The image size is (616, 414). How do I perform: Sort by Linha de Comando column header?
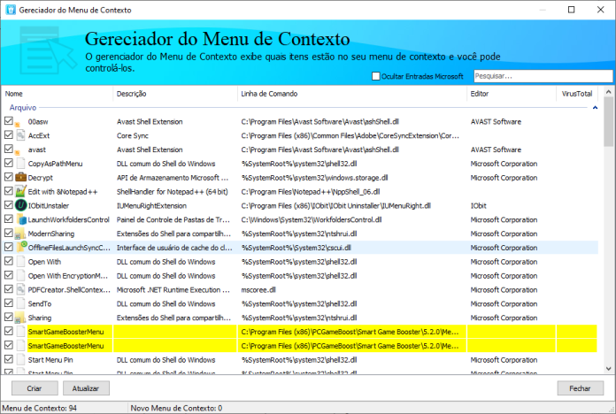(352, 94)
